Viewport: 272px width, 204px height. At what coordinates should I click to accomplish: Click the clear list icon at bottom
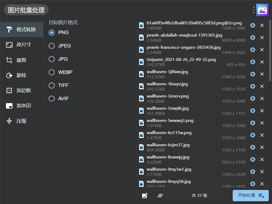(x=160, y=196)
